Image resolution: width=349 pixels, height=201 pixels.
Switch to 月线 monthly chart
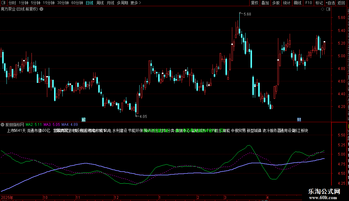(x=110, y=3)
